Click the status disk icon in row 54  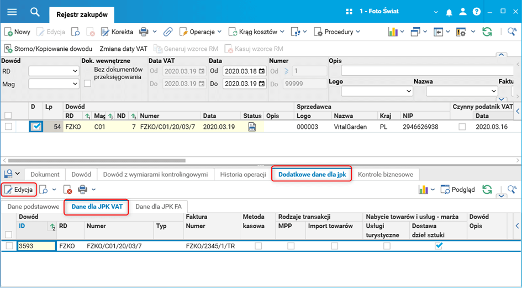pos(252,127)
